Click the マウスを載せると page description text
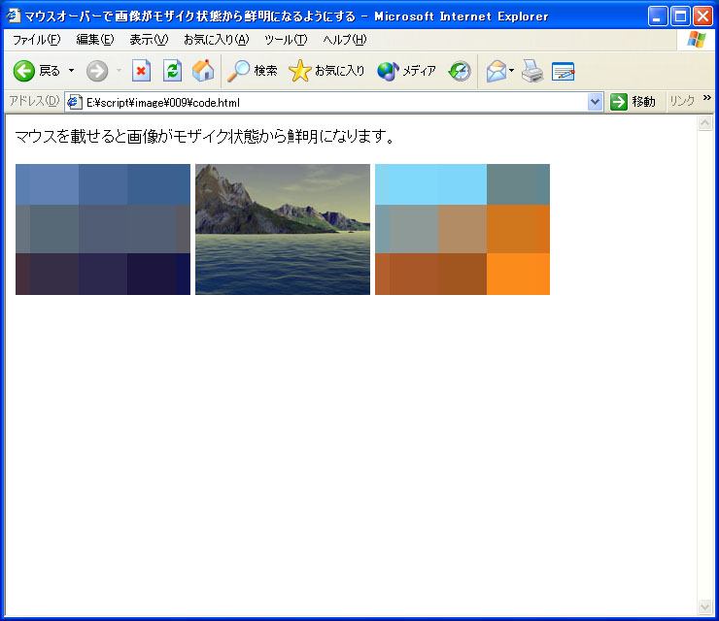This screenshot has height=621, width=719. [x=204, y=137]
